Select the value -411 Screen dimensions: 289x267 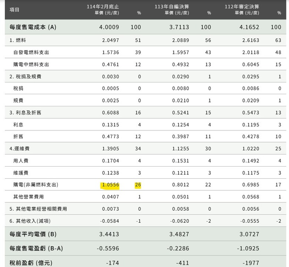[183, 263]
